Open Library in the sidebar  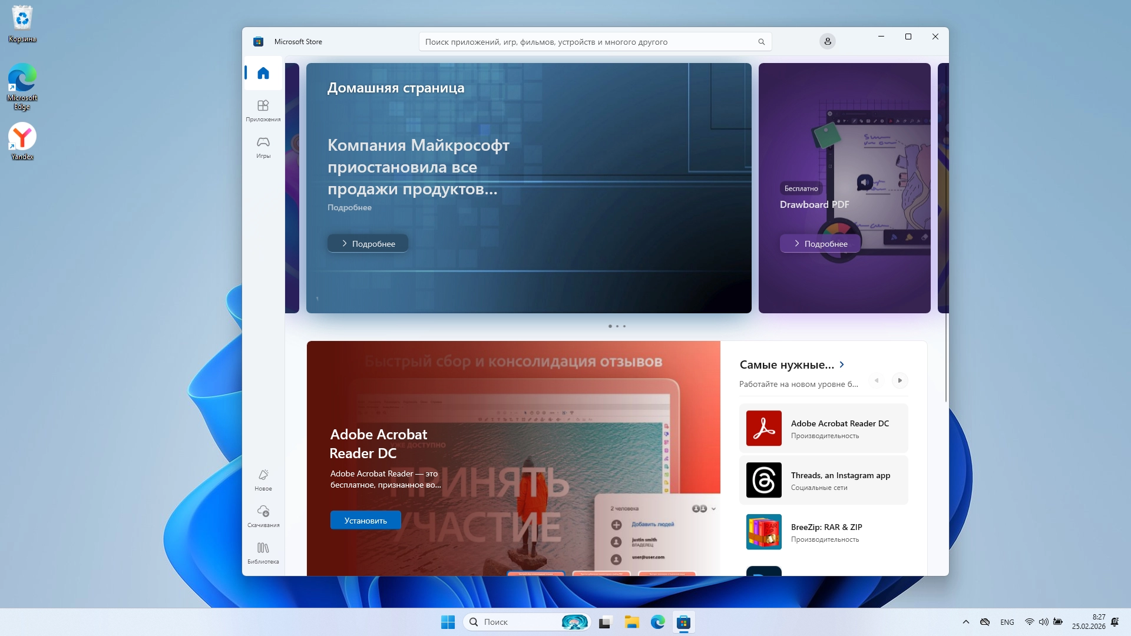click(263, 552)
